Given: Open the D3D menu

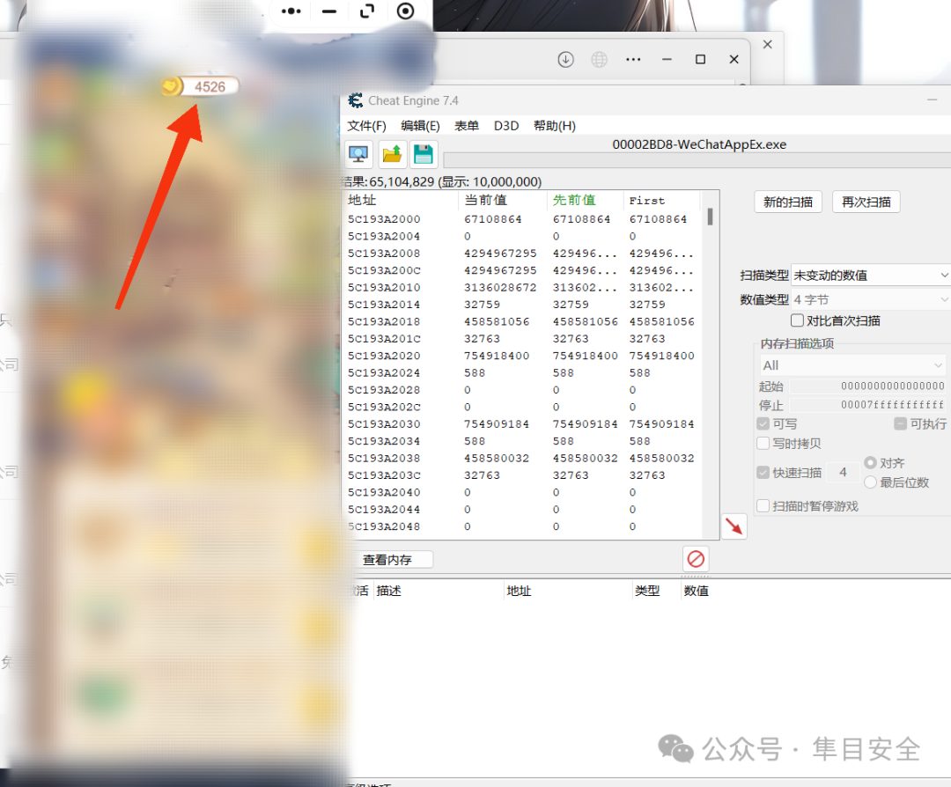Looking at the screenshot, I should pos(505,126).
